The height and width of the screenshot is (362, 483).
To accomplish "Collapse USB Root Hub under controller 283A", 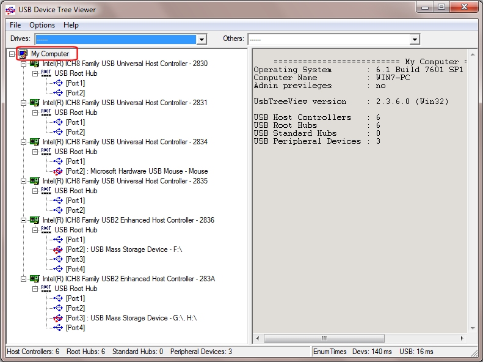I will [x=35, y=289].
